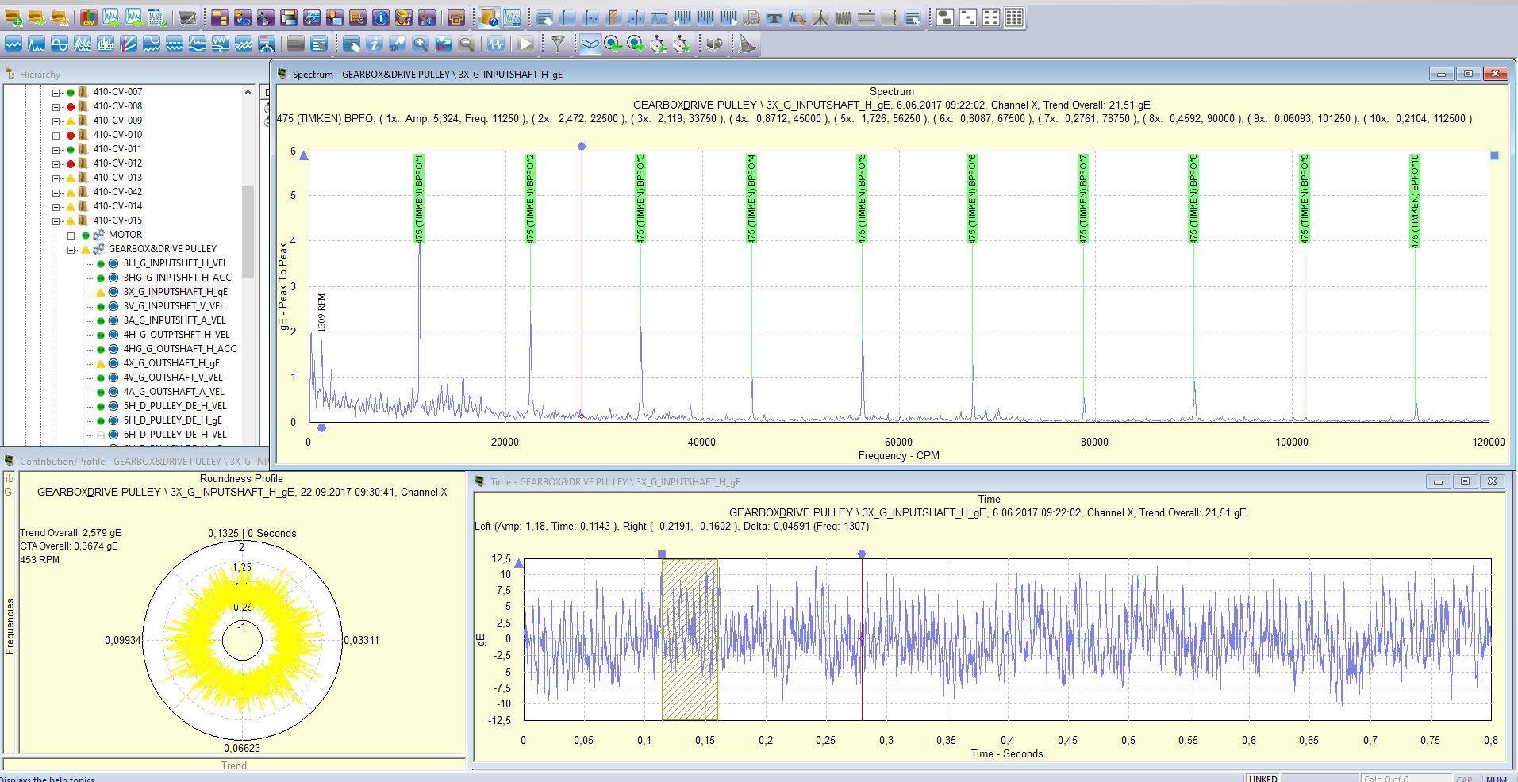Click the play arrow toolbar button

coord(525,44)
